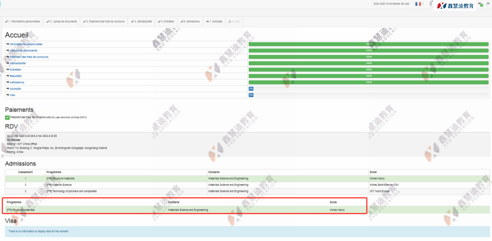Open tab 2. Upload de documents
The image size is (492, 241).
point(61,22)
